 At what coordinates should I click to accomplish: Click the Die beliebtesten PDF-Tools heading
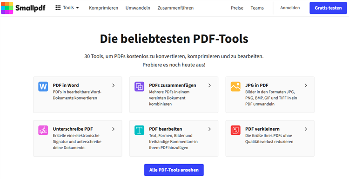[x=174, y=39]
